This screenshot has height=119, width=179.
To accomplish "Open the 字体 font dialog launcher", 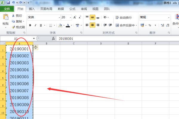I will click(x=81, y=33).
